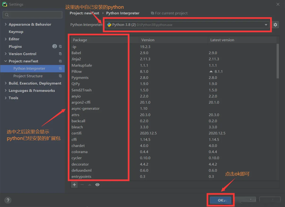Click the project icon beside Project Structure
The width and height of the screenshot is (285, 207).
point(60,76)
